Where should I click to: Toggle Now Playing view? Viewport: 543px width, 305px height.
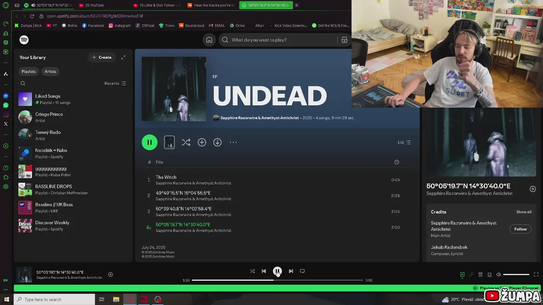pyautogui.click(x=462, y=274)
